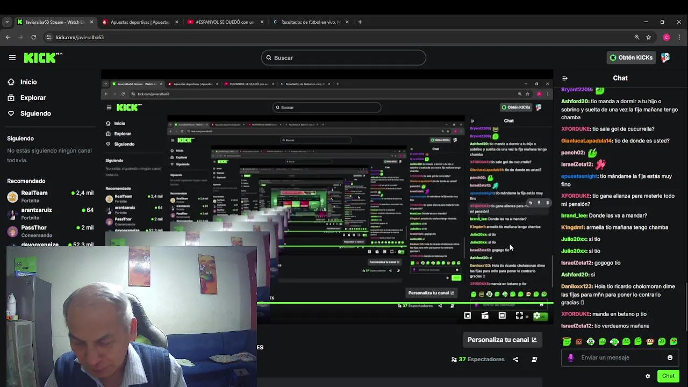Click username panch02 in chat
The width and height of the screenshot is (688, 387).
click(x=572, y=153)
